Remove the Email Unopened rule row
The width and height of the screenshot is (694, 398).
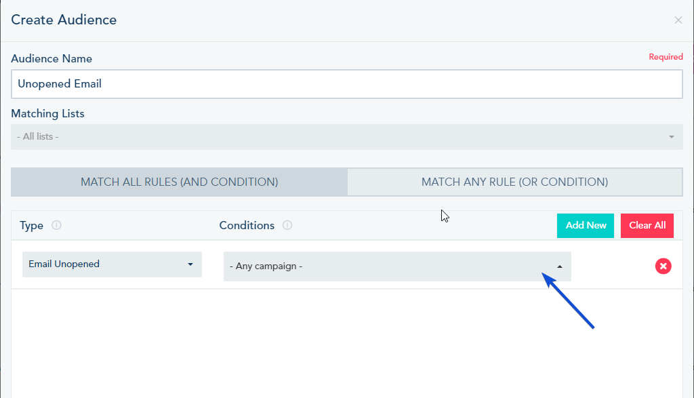point(663,266)
